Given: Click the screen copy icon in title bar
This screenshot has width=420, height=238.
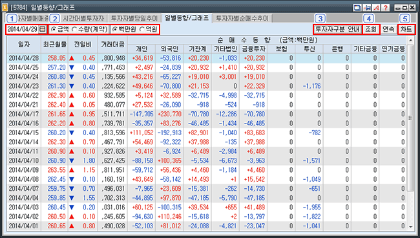Looking at the screenshot, I should 357,8.
